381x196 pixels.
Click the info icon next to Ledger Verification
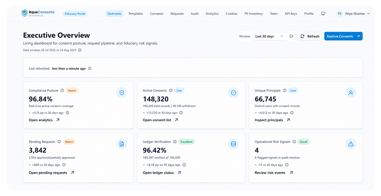(x=175, y=142)
